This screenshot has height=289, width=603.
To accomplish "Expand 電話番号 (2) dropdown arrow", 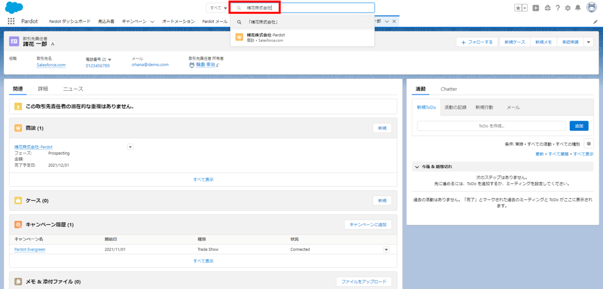I will pyautogui.click(x=110, y=59).
